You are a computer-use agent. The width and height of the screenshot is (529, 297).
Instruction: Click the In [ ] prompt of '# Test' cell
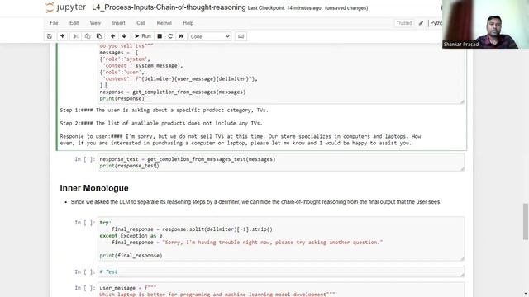pyautogui.click(x=85, y=271)
